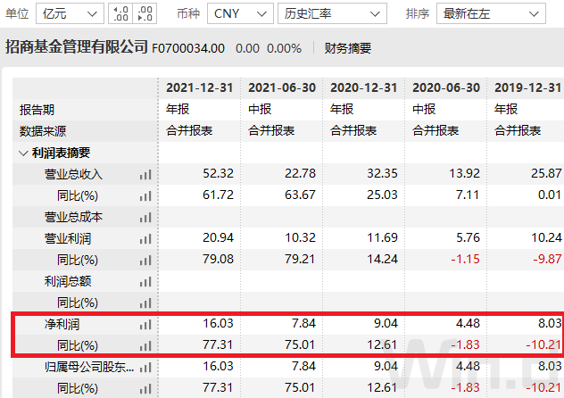The image size is (564, 398).
Task: Click the 14.24 growth cell
Action: click(382, 259)
